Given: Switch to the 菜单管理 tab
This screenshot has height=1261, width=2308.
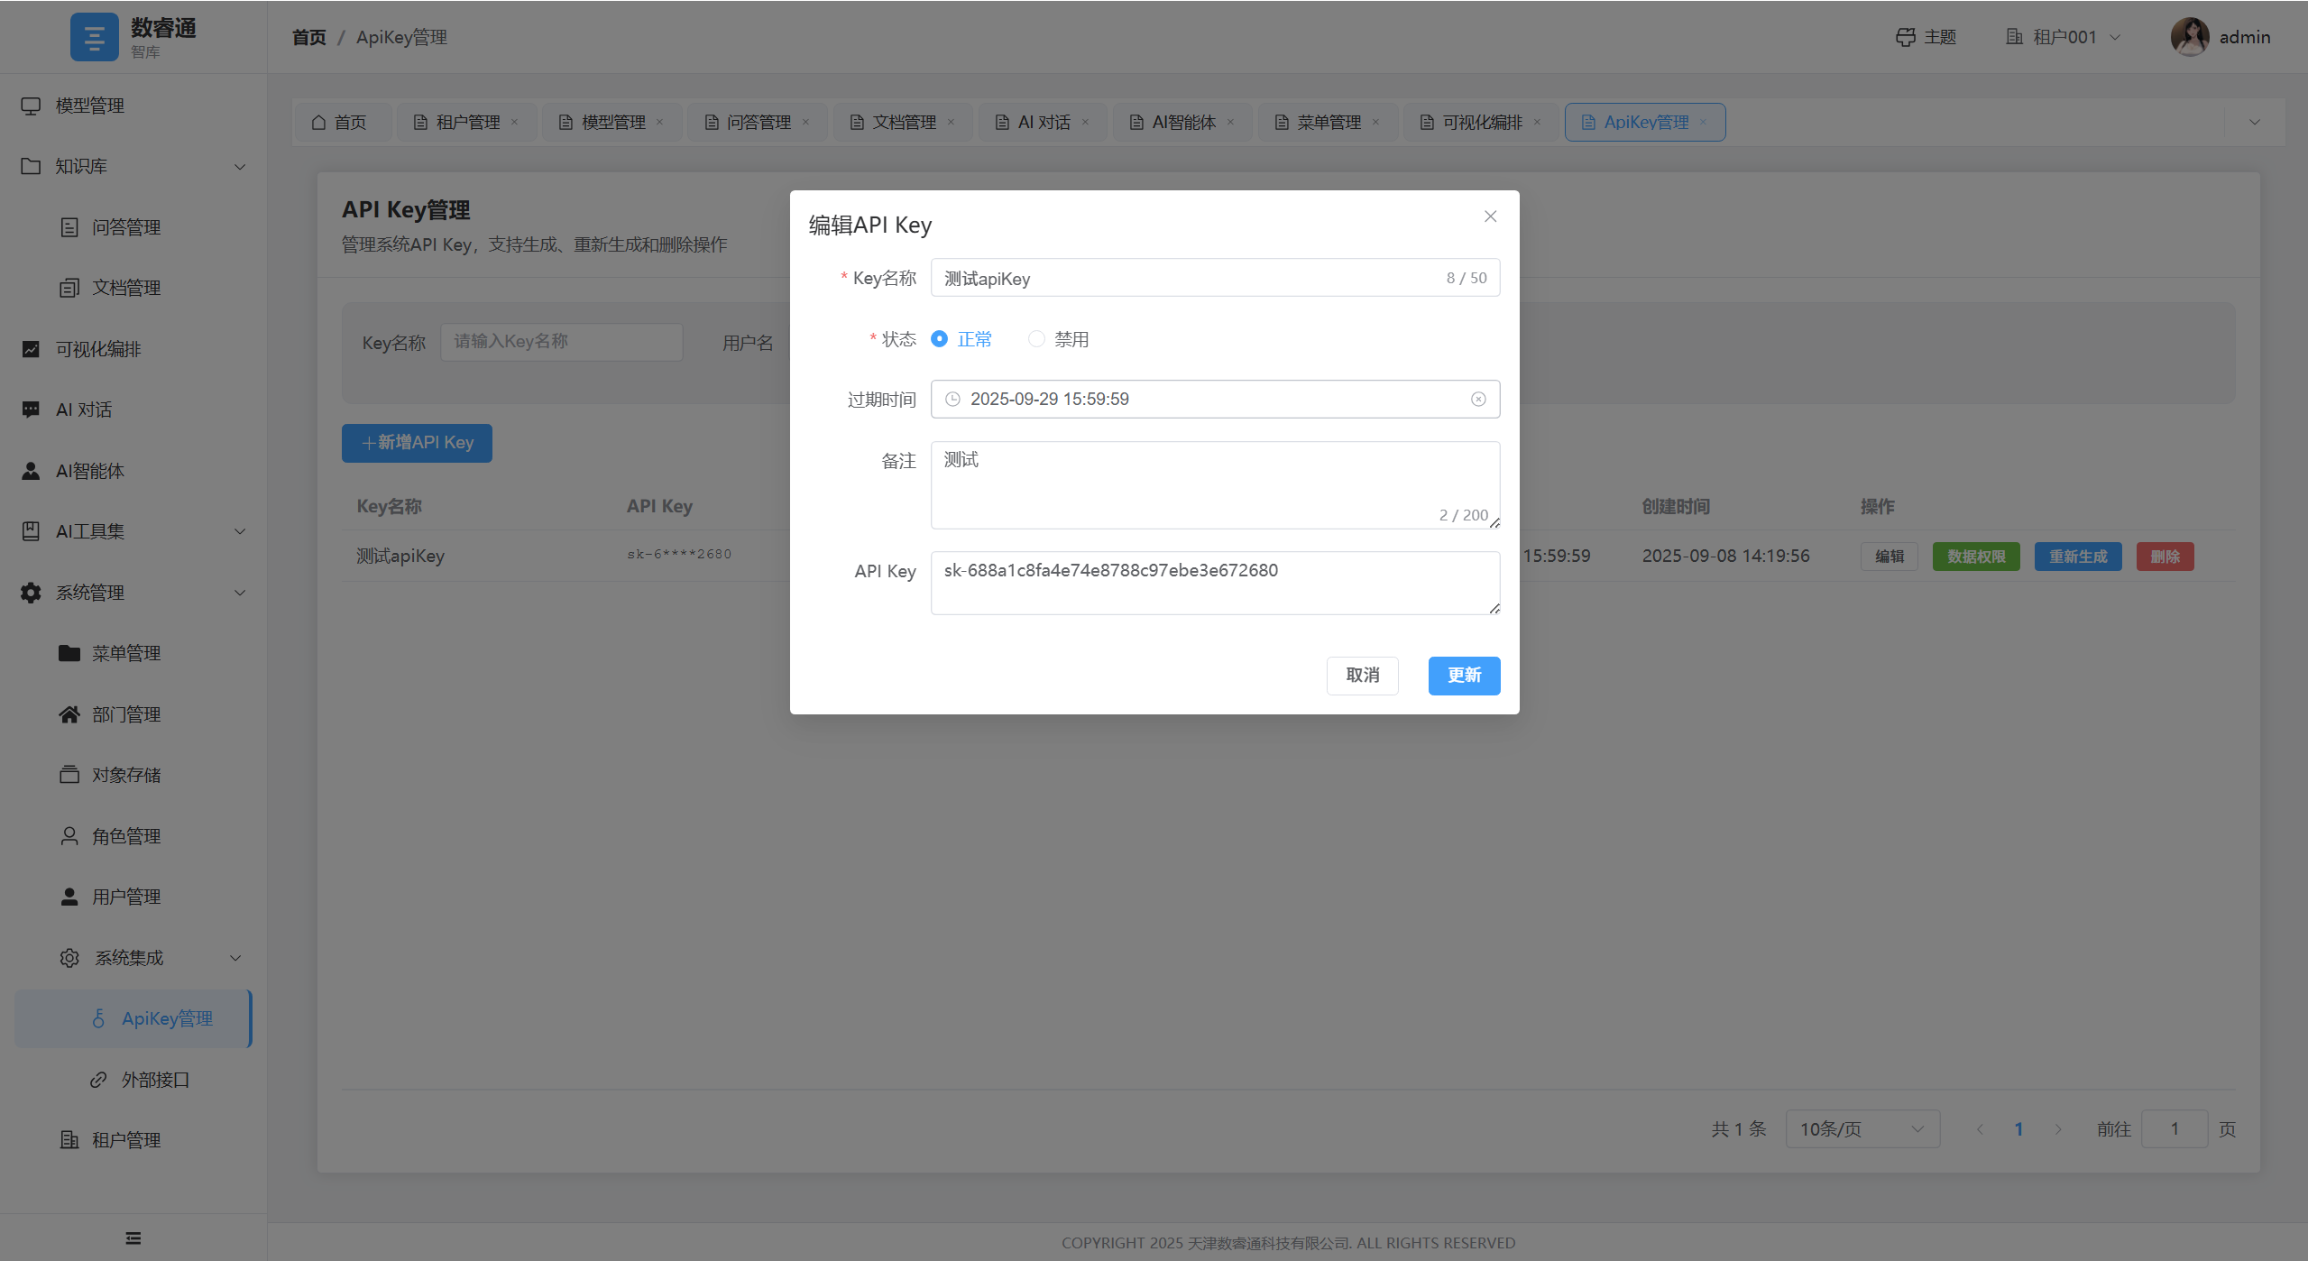Looking at the screenshot, I should coord(1328,122).
